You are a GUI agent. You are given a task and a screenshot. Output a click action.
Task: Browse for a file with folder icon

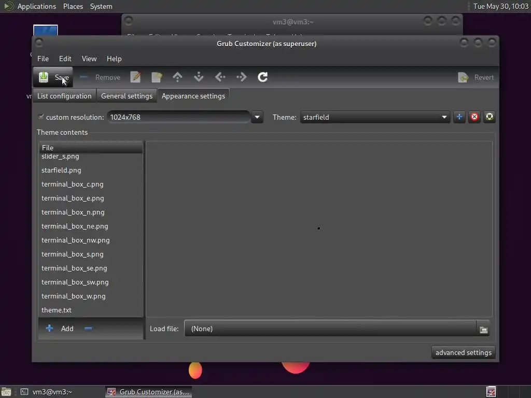pyautogui.click(x=484, y=329)
